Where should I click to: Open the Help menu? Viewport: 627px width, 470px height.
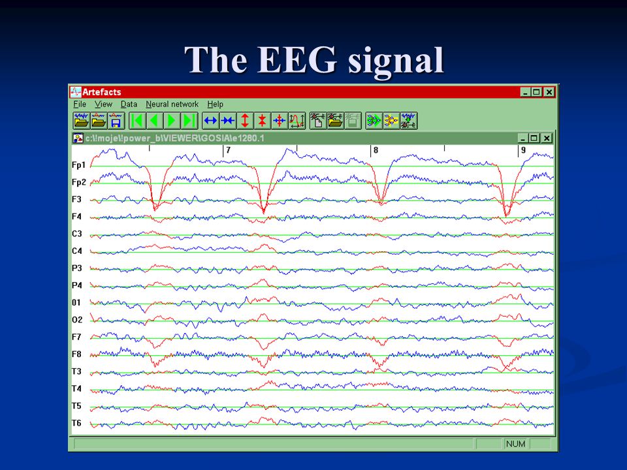(x=215, y=104)
